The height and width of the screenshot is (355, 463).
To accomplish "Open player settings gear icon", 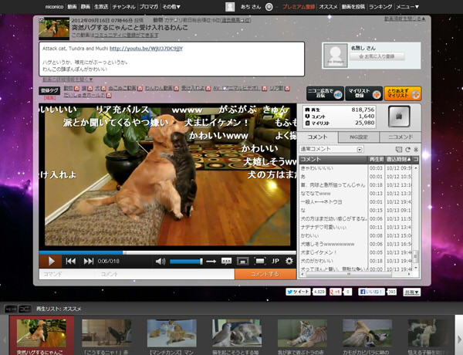I will point(289,261).
